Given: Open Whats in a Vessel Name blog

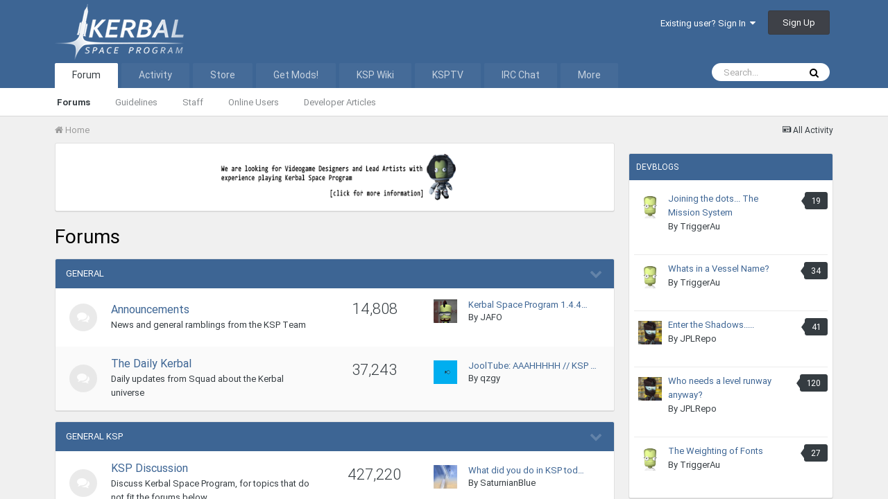Looking at the screenshot, I should [718, 269].
